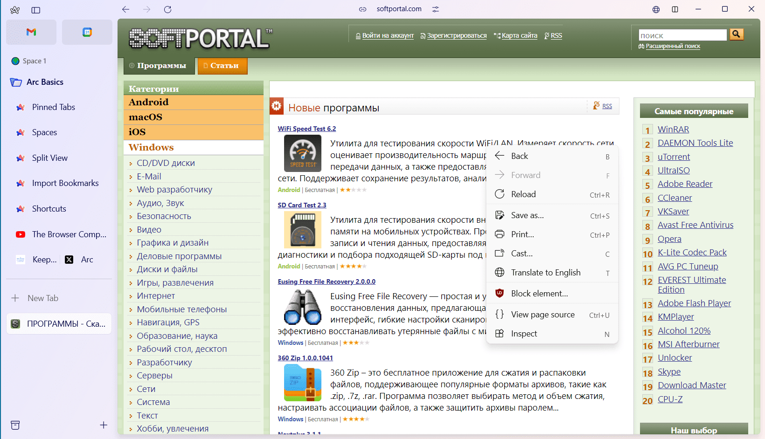Click the SoftPortal logo

(201, 38)
